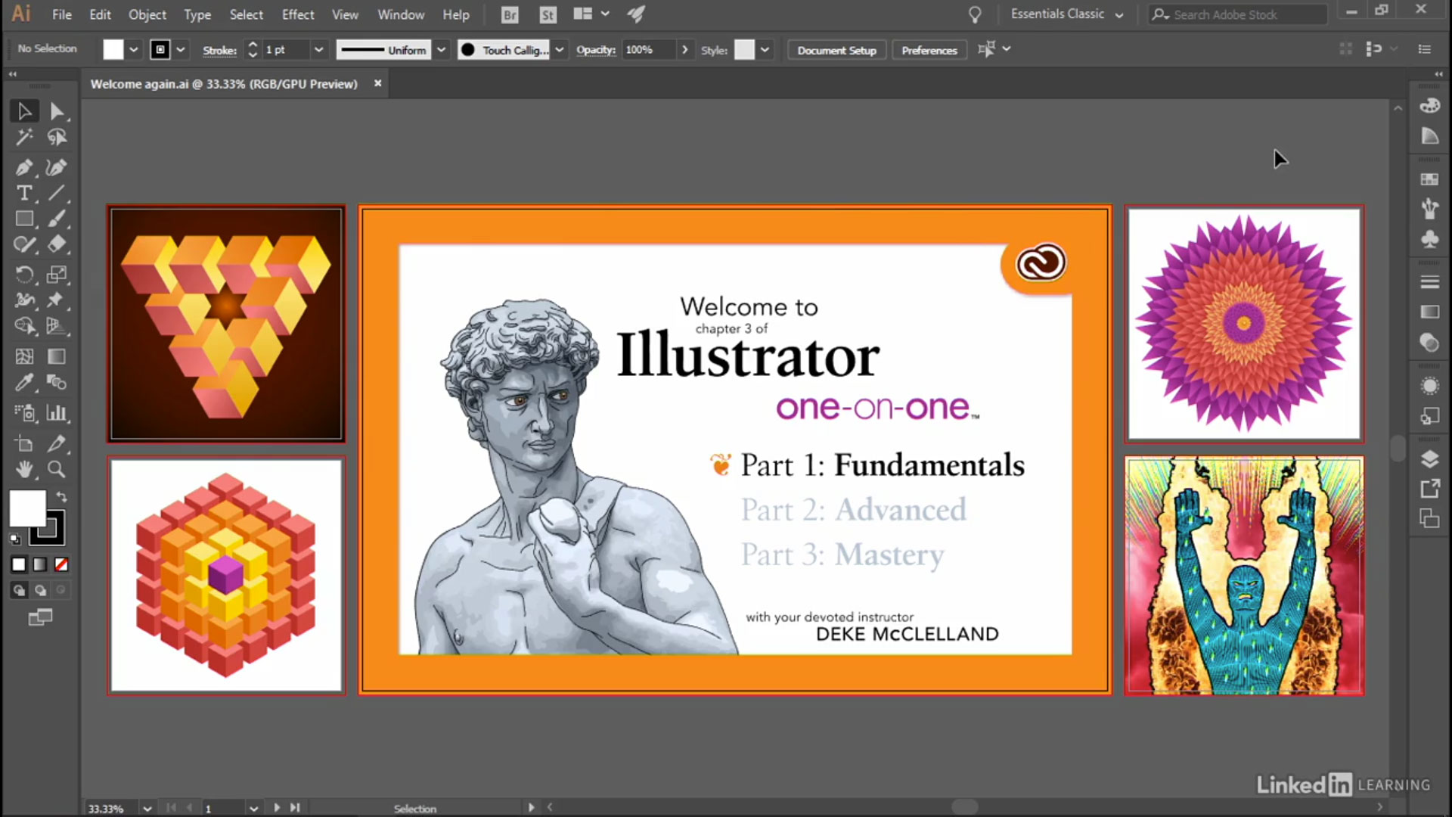Select the Magic Wand tool

pyautogui.click(x=24, y=137)
